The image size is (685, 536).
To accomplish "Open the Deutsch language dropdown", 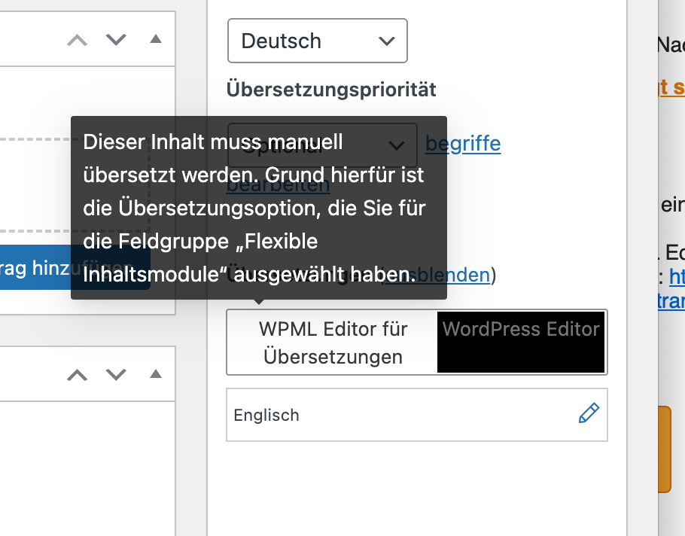I will pos(318,41).
